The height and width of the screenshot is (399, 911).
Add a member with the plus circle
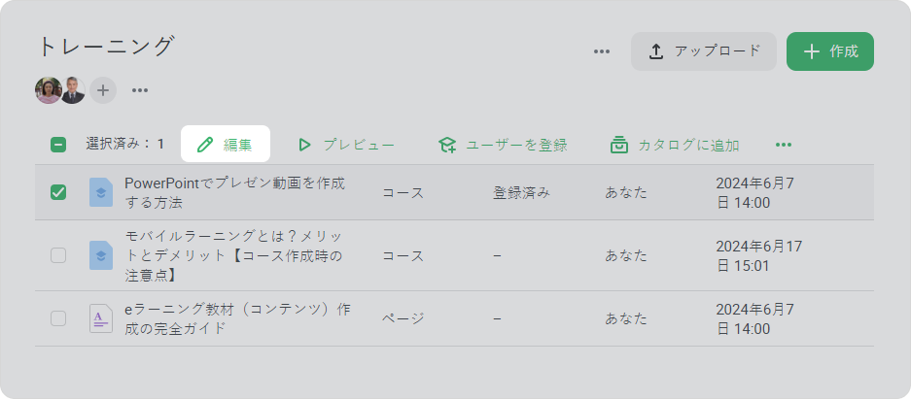click(103, 90)
